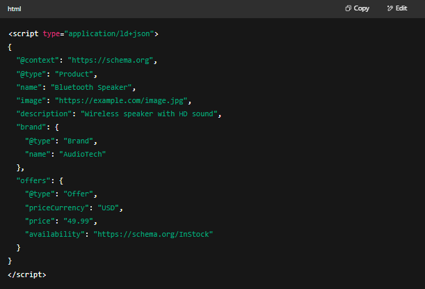
Task: Click the html language label
Action: 15,8
